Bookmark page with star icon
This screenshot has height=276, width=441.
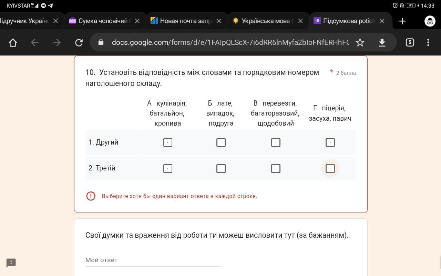point(360,42)
